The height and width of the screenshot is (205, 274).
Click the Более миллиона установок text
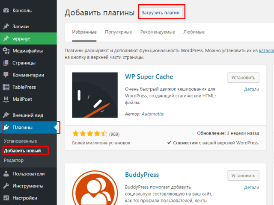tap(101, 143)
